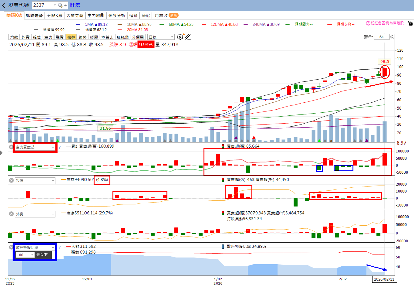Toggle the highlighted 布林 band overlay
The image size is (414, 285).
coord(71,37)
